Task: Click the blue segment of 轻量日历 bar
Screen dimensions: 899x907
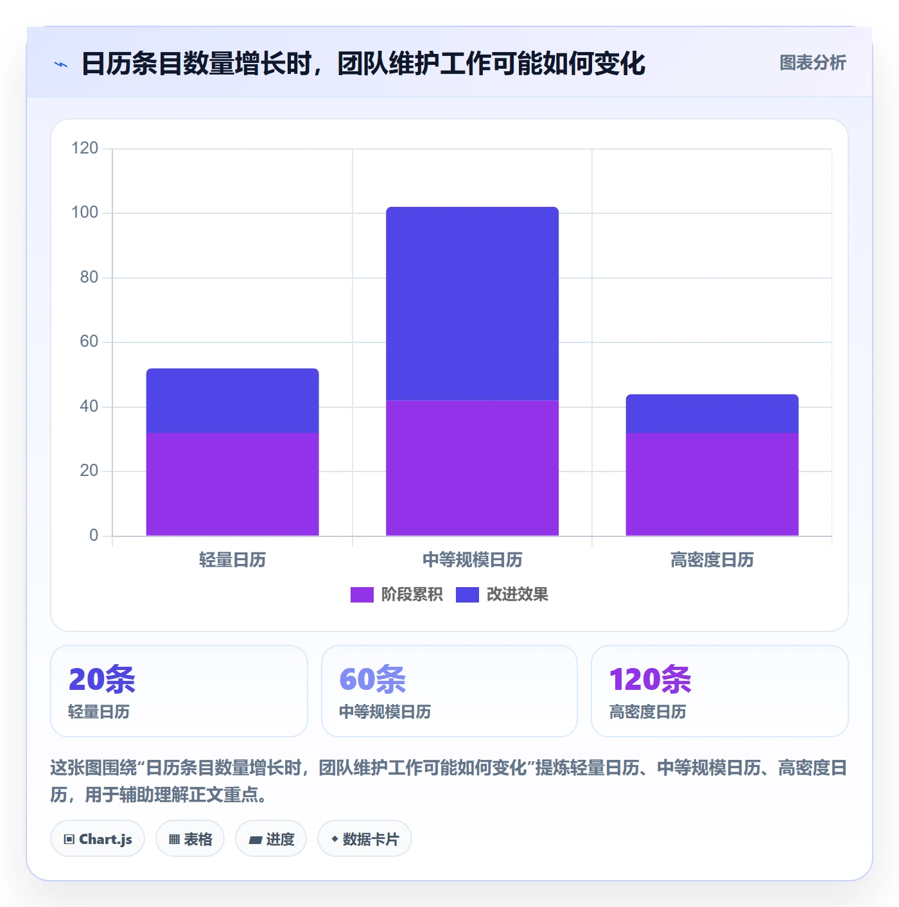Action: pyautogui.click(x=232, y=401)
